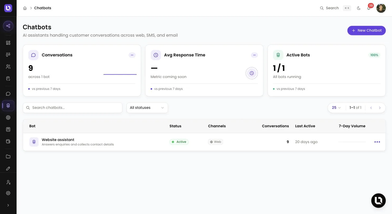Click the Chatbots breadcrumb label
392x214 pixels.
(x=43, y=8)
